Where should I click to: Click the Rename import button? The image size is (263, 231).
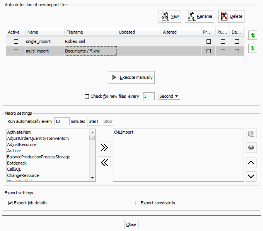click(x=200, y=16)
